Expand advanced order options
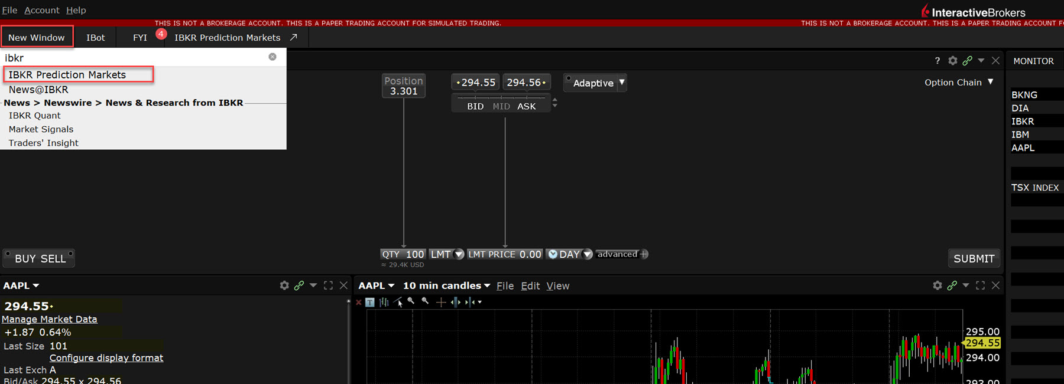Viewport: 1064px width, 384px height. (x=622, y=254)
